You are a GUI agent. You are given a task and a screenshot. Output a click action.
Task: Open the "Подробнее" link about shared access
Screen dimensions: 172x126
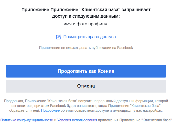point(50,111)
